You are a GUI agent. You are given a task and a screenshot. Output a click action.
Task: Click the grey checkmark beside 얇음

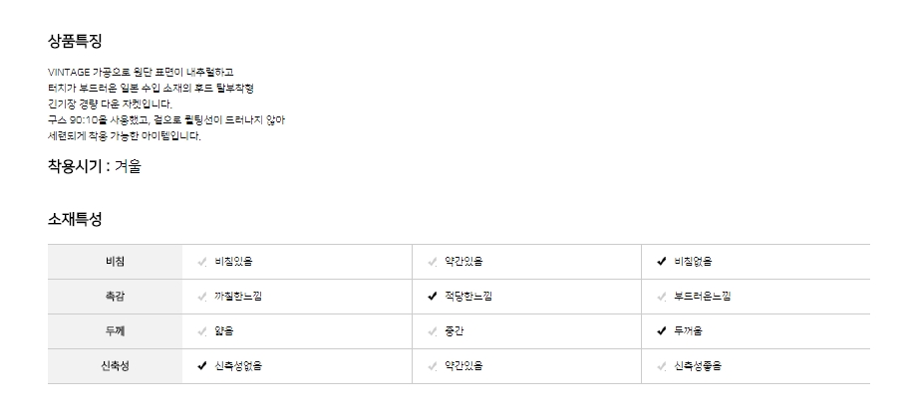202,331
